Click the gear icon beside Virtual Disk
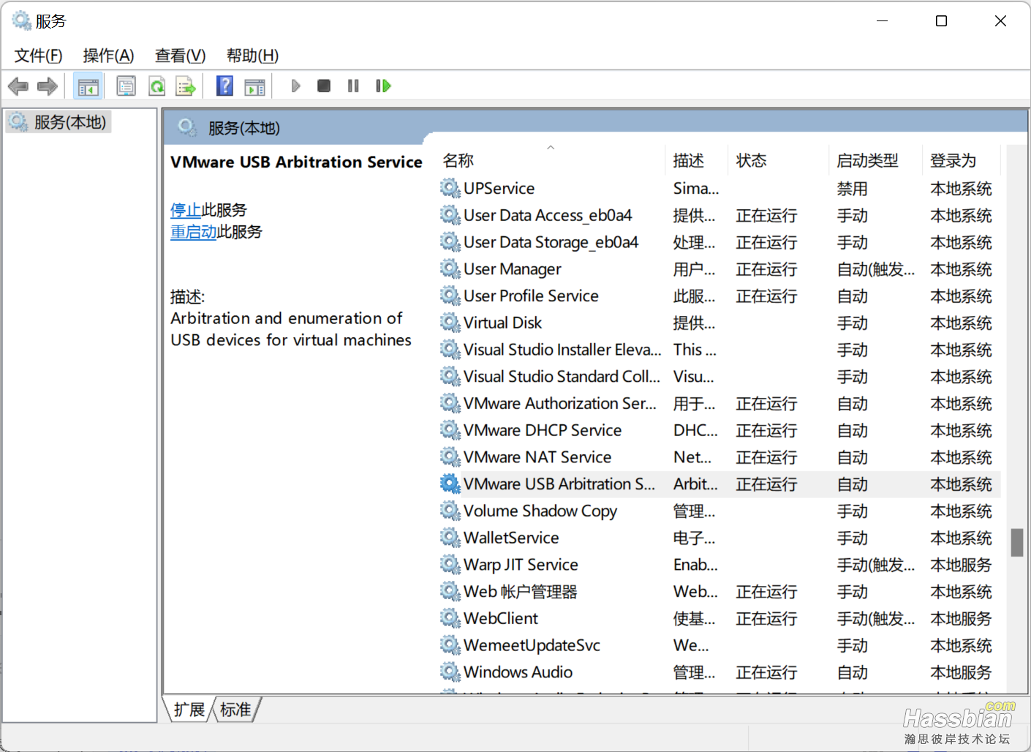 tap(450, 323)
